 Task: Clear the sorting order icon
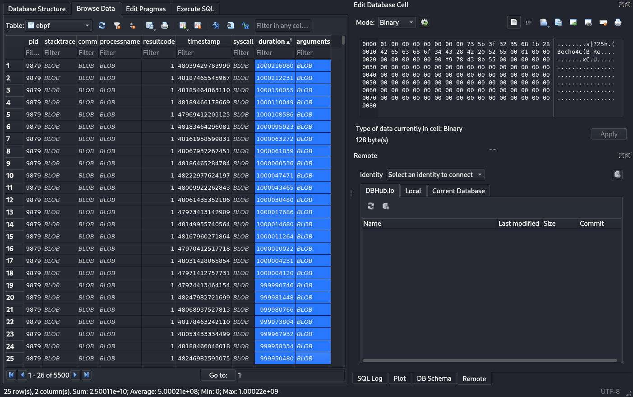pyautogui.click(x=132, y=25)
